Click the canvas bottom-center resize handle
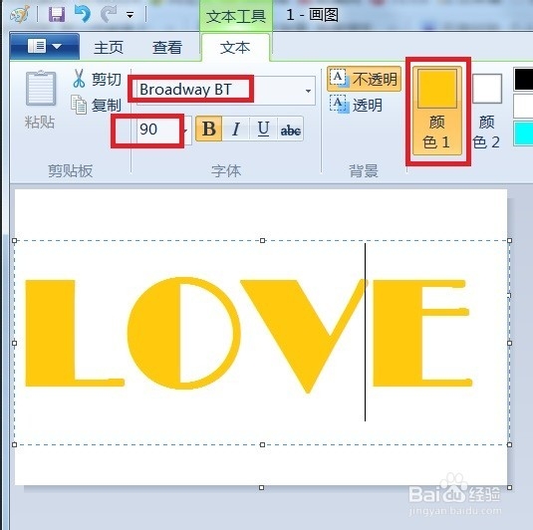Viewport: 533px width, 530px height. click(261, 487)
